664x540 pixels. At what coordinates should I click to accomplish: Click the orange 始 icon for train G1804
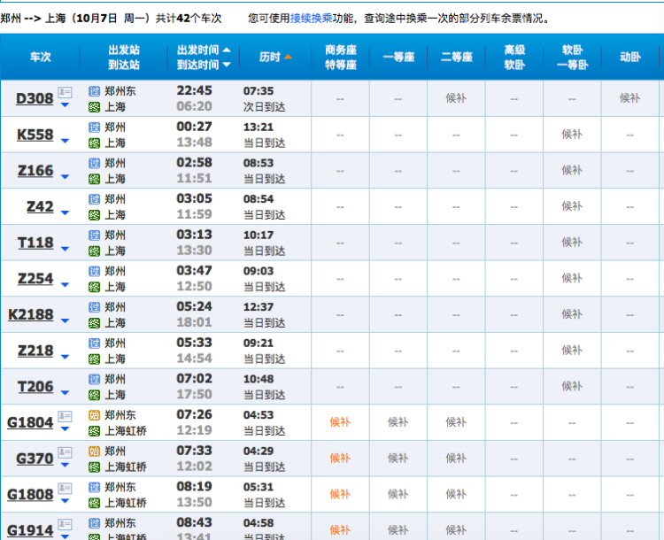[x=95, y=415]
